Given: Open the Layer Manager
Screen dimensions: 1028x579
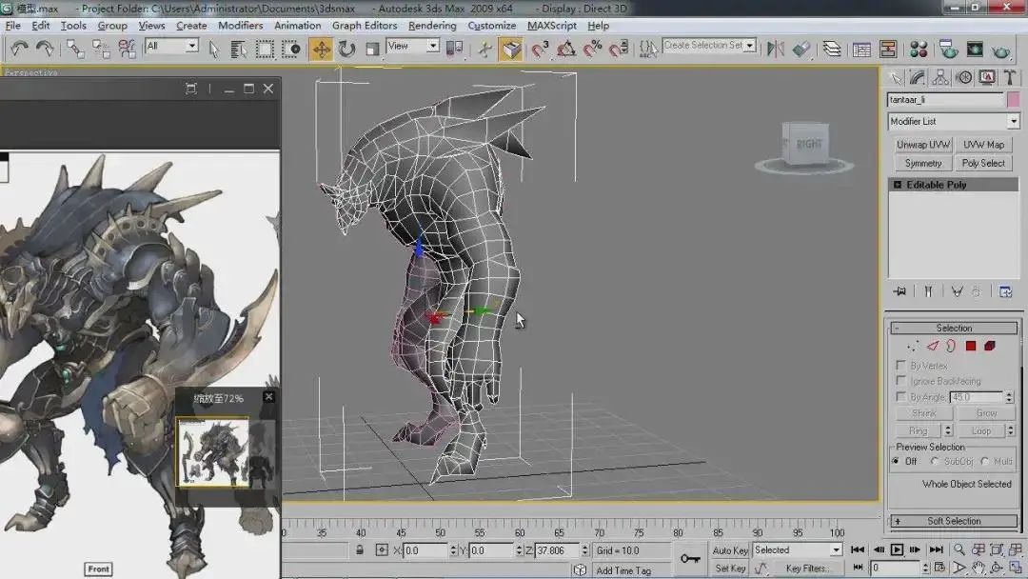Looking at the screenshot, I should coord(832,49).
